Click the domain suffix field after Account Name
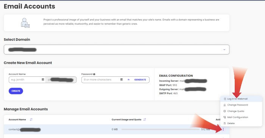 coord(61,80)
